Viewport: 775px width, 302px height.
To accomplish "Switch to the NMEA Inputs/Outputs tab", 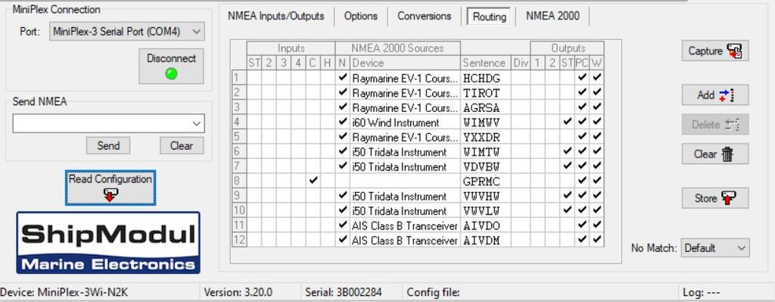I will coord(275,17).
